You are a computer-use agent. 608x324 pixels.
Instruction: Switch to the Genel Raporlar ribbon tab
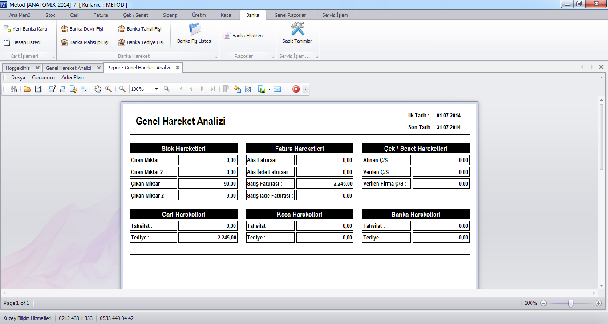coord(290,15)
